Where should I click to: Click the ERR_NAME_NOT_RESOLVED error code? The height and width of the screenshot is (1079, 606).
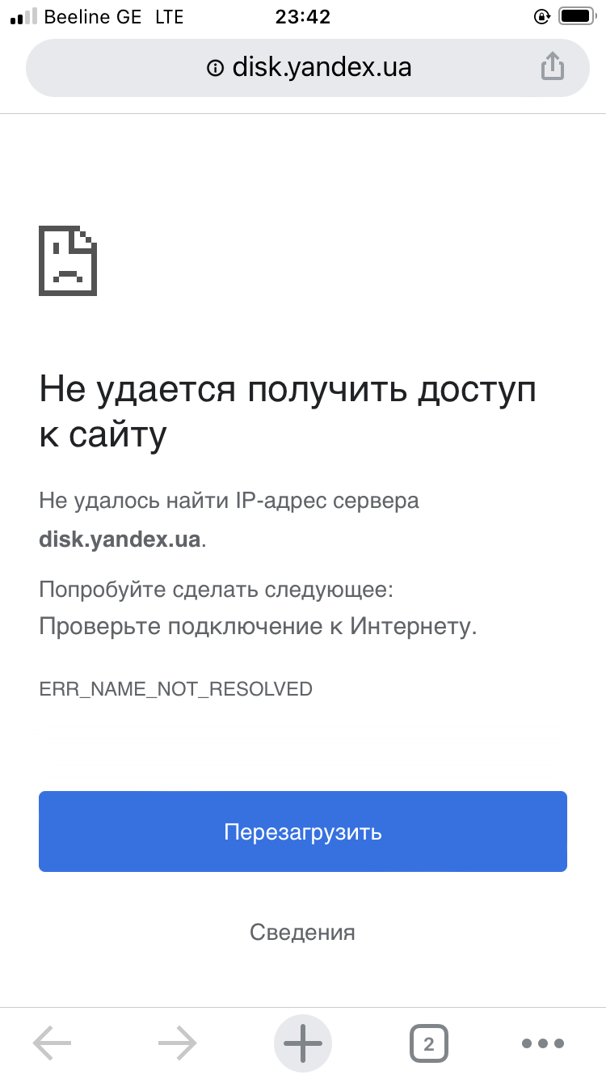pyautogui.click(x=175, y=689)
